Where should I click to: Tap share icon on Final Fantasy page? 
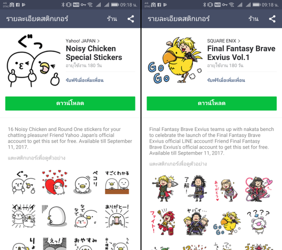pyautogui.click(x=272, y=19)
